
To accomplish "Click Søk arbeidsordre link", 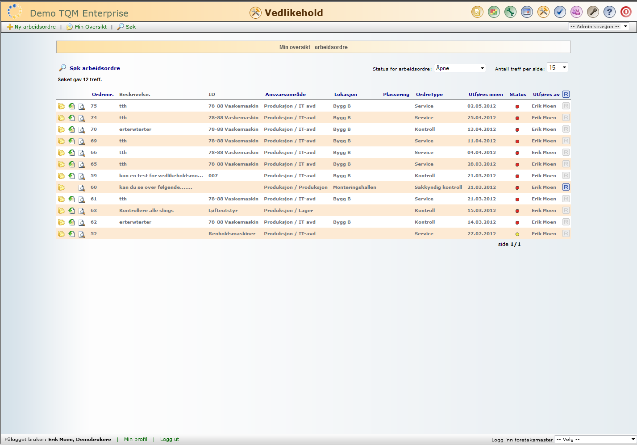I will 95,68.
